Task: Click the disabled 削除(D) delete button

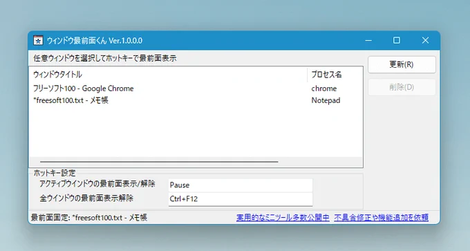Action: 402,87
